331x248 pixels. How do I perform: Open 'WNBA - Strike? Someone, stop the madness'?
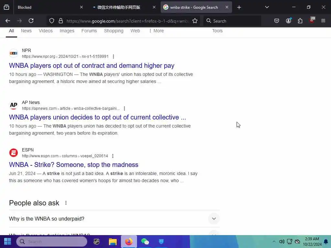tap(74, 165)
